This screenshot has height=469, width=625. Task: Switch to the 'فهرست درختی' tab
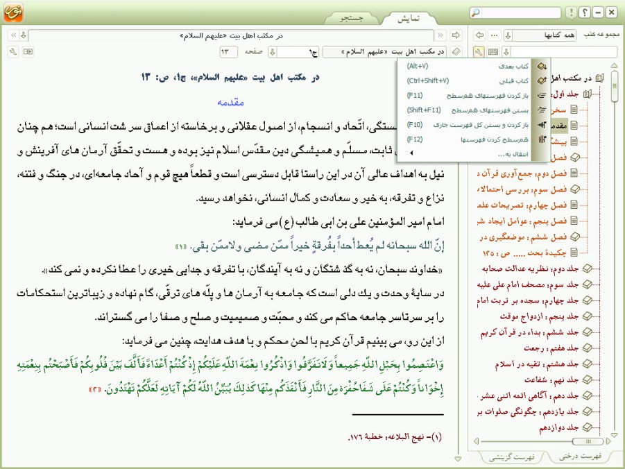581,457
